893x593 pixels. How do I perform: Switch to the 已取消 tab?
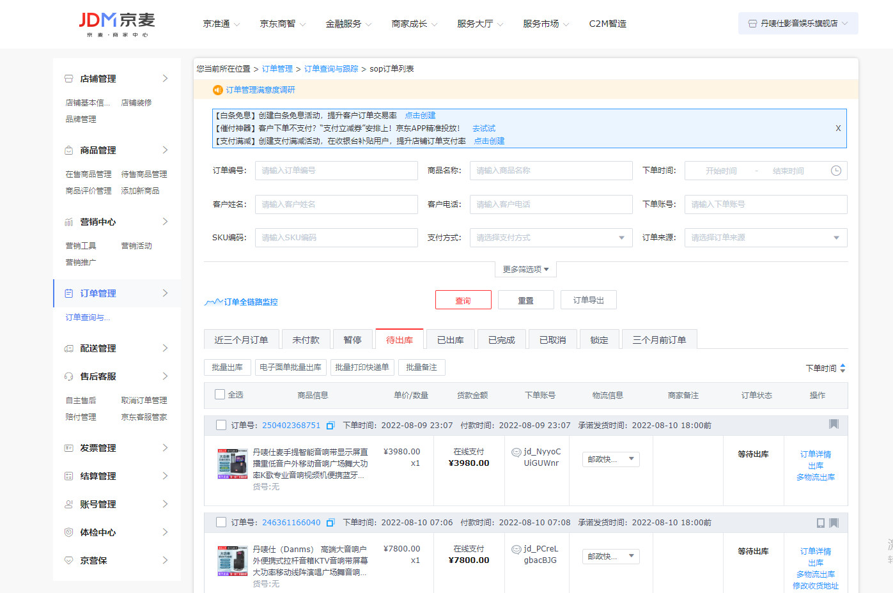pyautogui.click(x=552, y=339)
